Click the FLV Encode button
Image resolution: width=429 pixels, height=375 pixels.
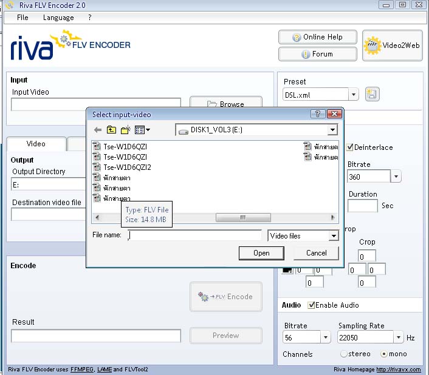point(225,296)
